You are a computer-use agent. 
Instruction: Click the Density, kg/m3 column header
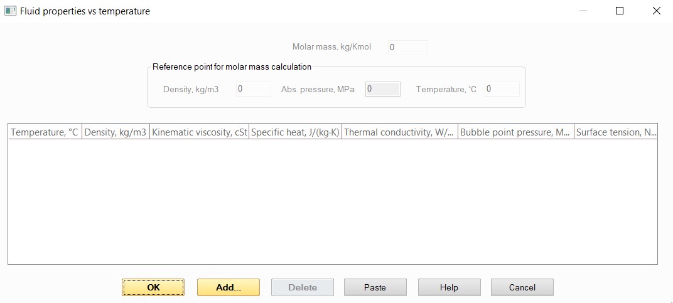(116, 132)
